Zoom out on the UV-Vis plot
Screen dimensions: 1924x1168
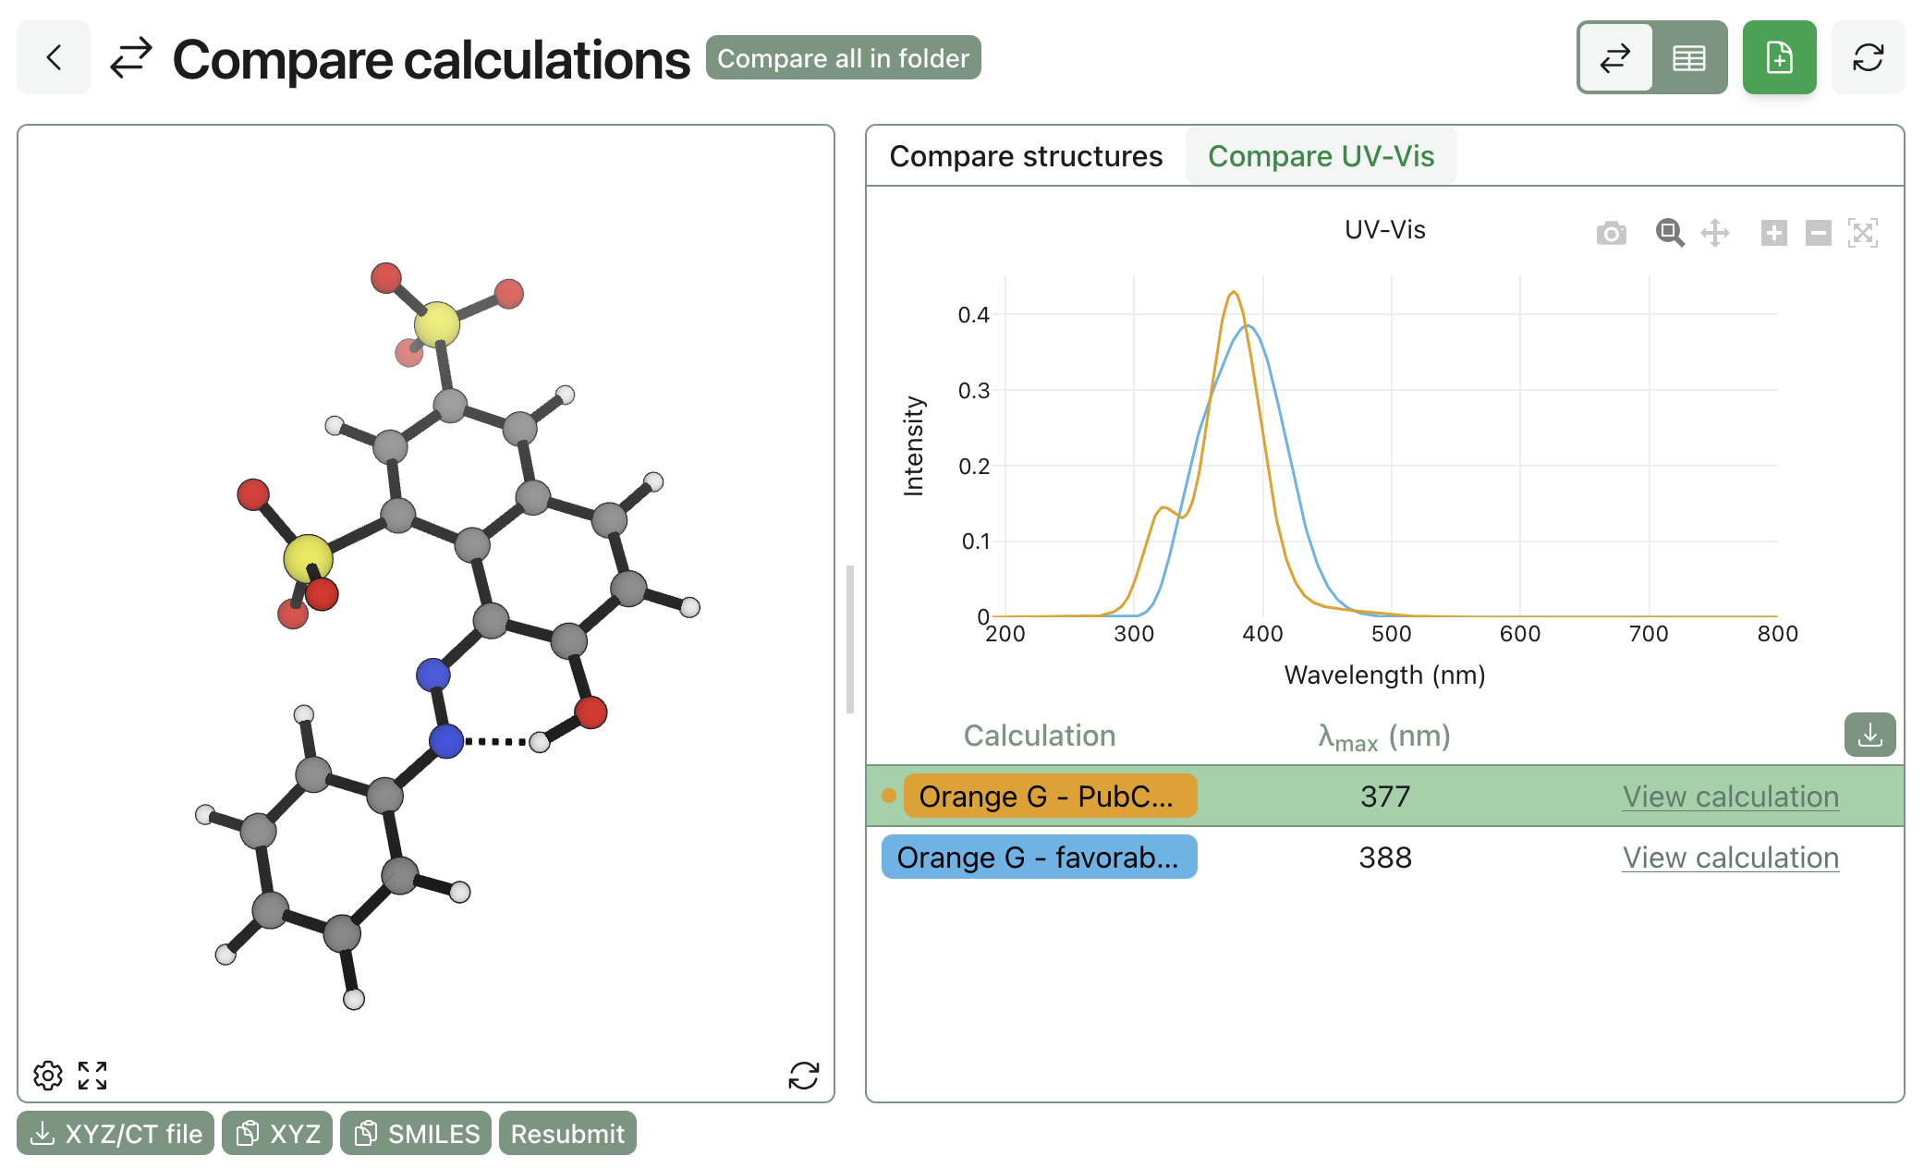(x=1818, y=233)
